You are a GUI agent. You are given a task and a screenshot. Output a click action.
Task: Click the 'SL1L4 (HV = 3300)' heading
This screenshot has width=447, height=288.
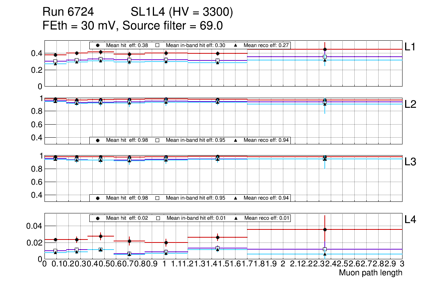point(182,12)
